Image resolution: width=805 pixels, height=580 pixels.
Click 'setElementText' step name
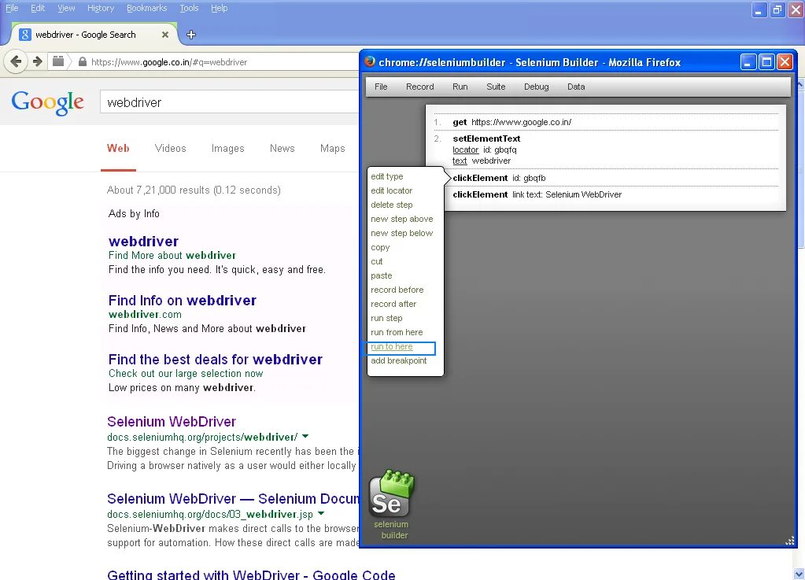point(486,139)
